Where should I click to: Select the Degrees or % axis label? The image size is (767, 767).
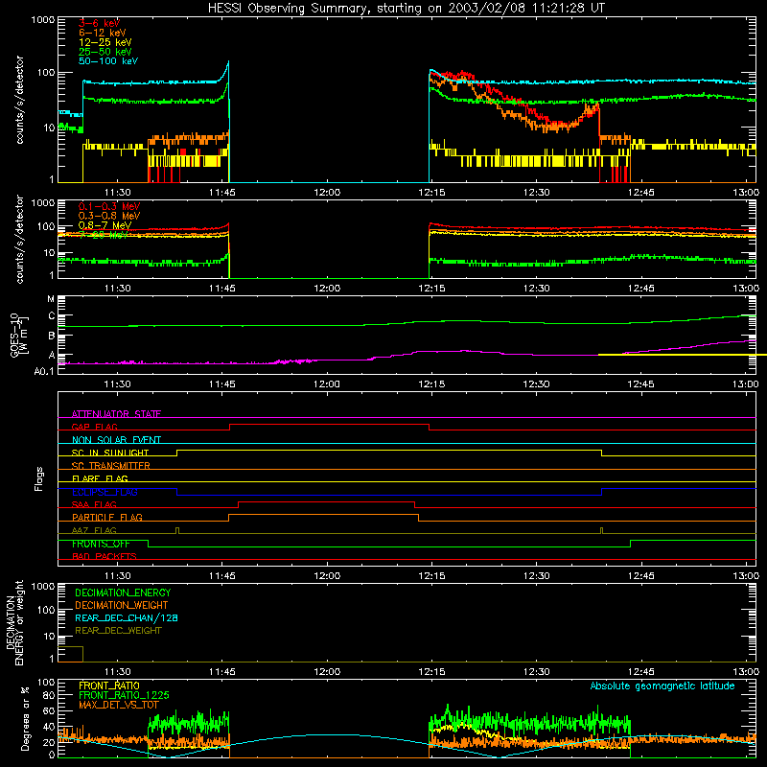click(x=25, y=718)
